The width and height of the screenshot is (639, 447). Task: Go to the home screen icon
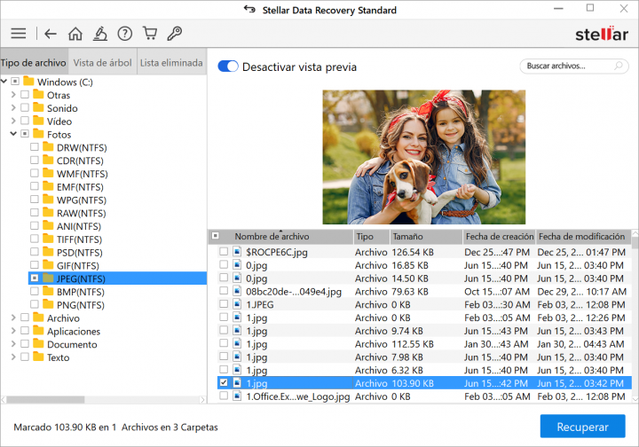click(x=75, y=34)
